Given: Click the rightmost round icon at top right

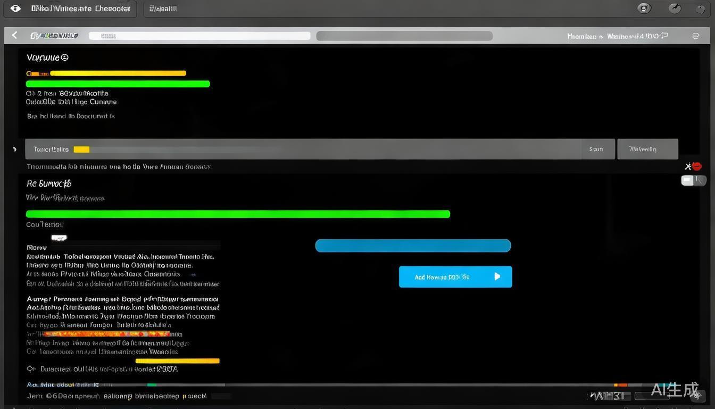Looking at the screenshot, I should tap(701, 9).
